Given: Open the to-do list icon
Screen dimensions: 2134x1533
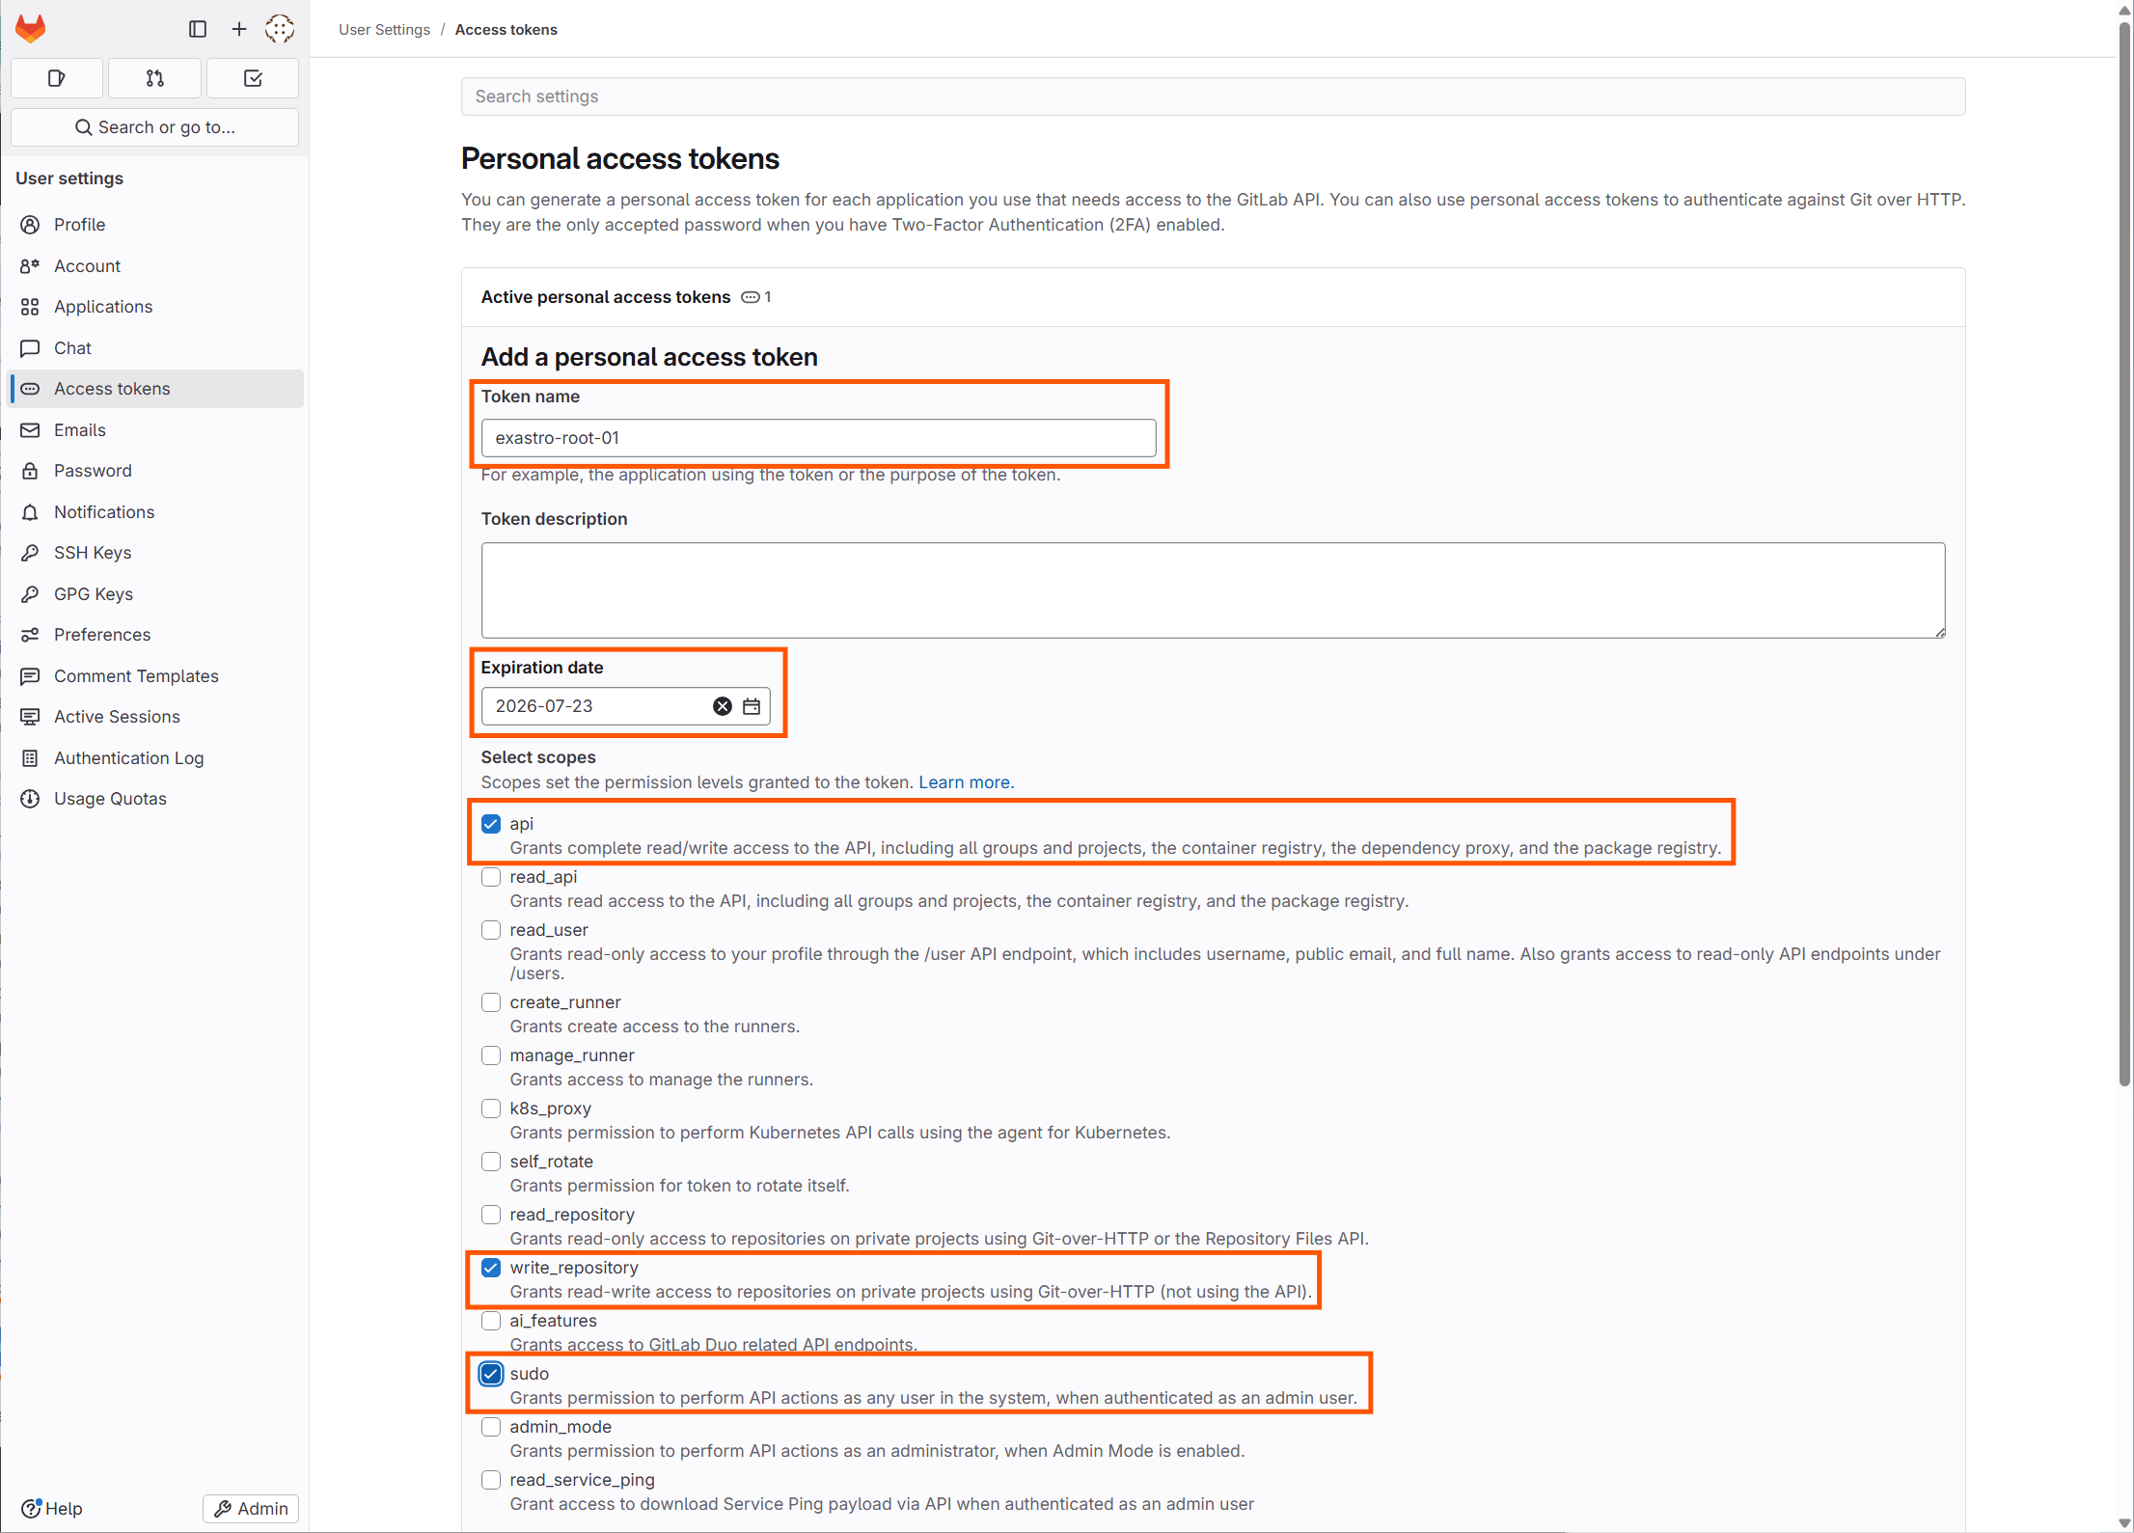Looking at the screenshot, I should coord(253,78).
